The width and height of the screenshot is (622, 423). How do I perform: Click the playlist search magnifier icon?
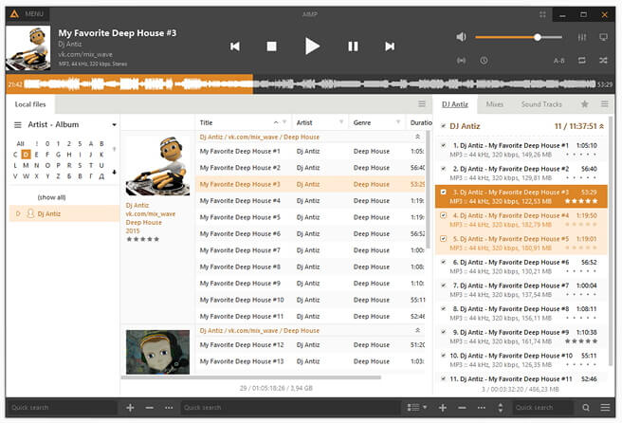click(x=586, y=408)
